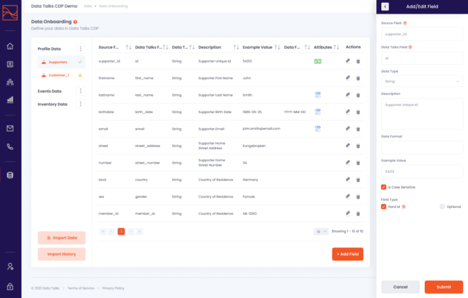Open the audience group icon in sidebar

click(x=10, y=82)
